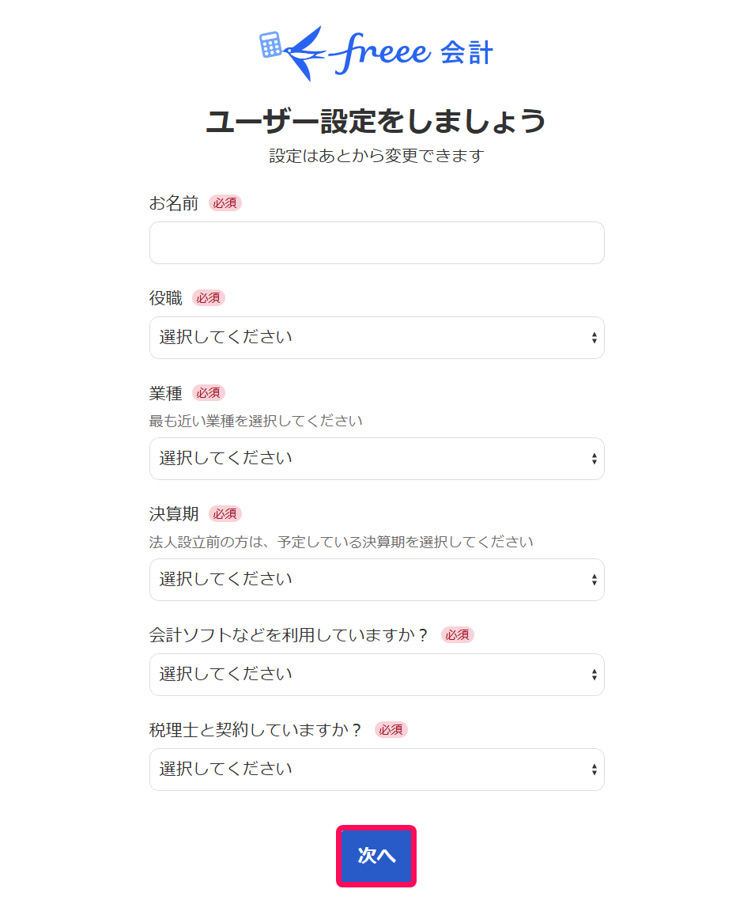The width and height of the screenshot is (751, 923).
Task: Click the 会計 text in the logo
Action: (x=466, y=53)
